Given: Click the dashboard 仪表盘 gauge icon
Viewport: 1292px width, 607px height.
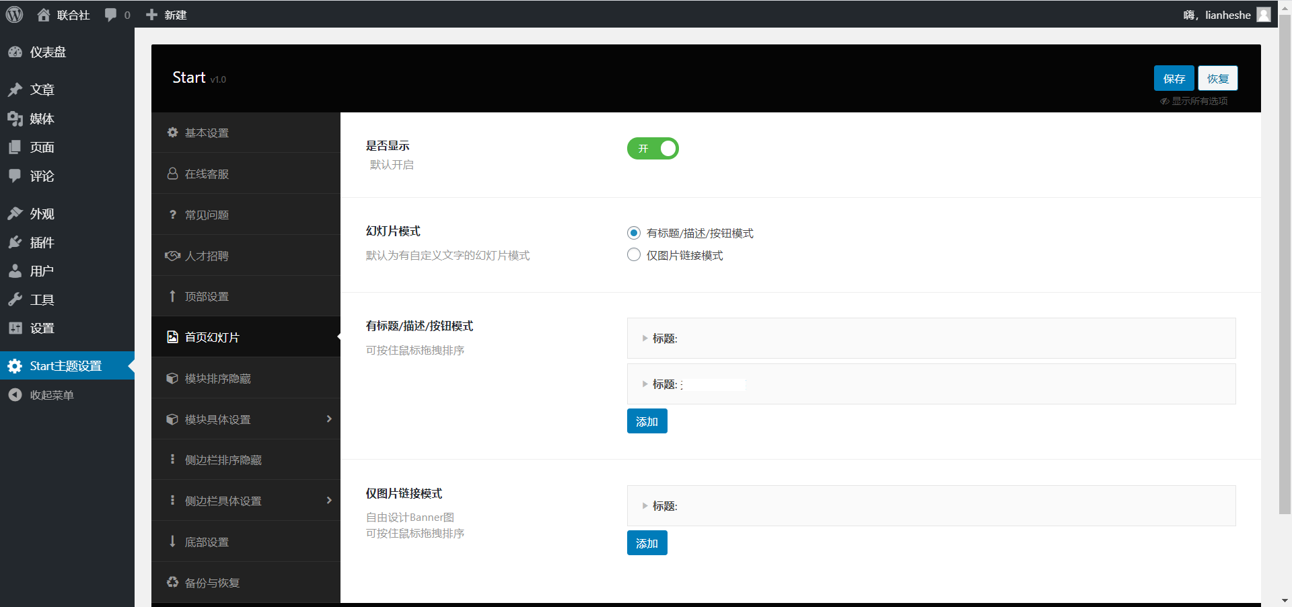Looking at the screenshot, I should (x=15, y=52).
